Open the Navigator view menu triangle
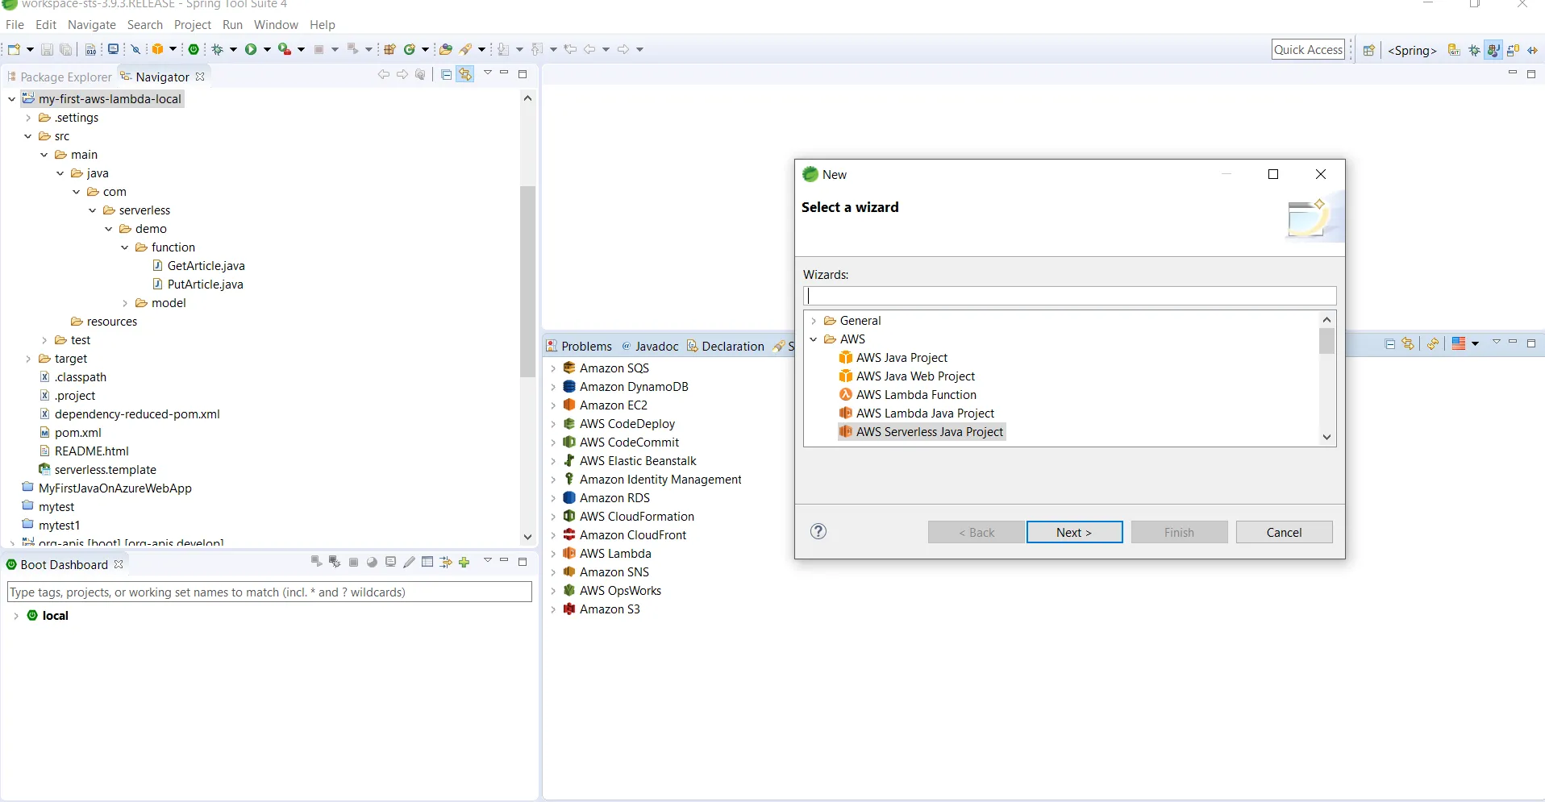The width and height of the screenshot is (1545, 802). (x=488, y=73)
